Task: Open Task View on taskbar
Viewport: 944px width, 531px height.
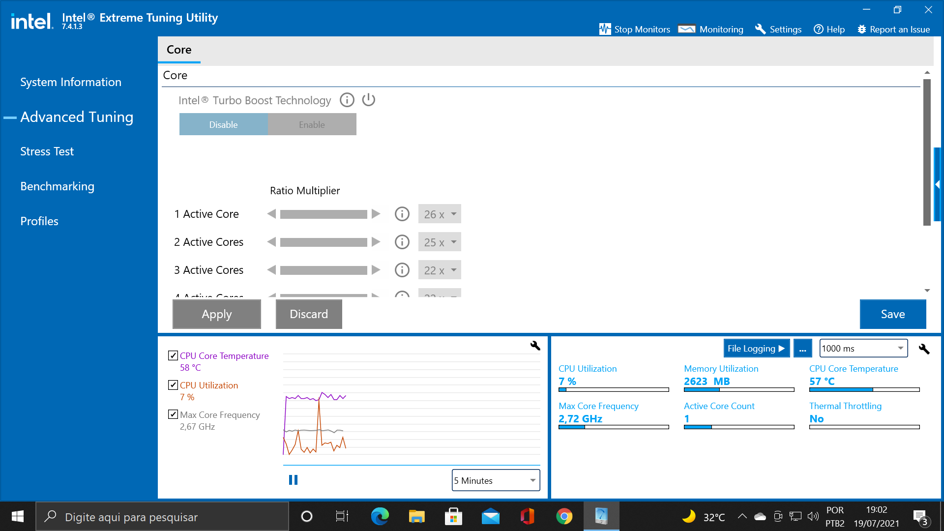Action: [x=342, y=516]
